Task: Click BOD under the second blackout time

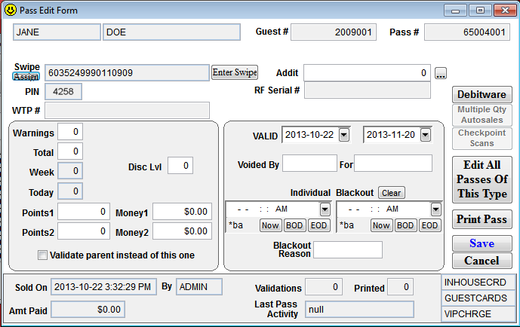Action: (405, 226)
